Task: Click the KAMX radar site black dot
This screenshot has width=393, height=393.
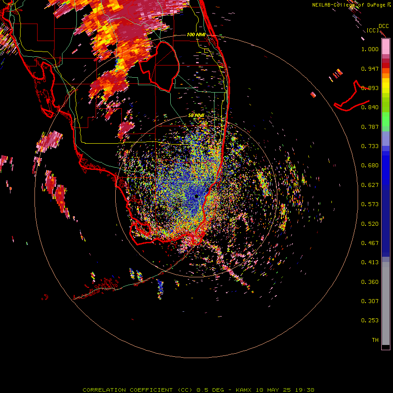Action: [196, 196]
